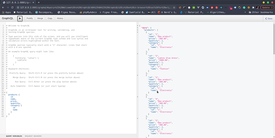Click the Merge button in GraphiQL toolbar
The image size is (275, 138).
[40, 18]
